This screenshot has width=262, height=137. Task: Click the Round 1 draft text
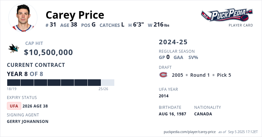[200, 75]
